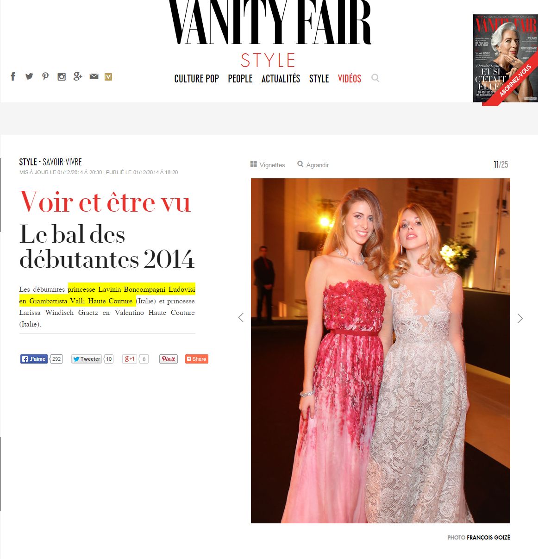Click the Savoir-Vivre category link
The image size is (538, 559).
coord(62,162)
